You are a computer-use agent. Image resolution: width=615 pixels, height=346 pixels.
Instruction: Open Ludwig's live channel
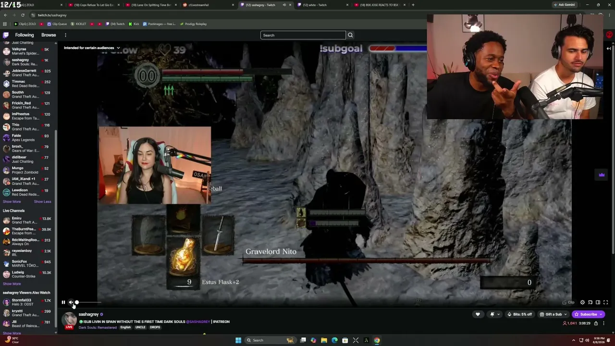tap(28, 274)
